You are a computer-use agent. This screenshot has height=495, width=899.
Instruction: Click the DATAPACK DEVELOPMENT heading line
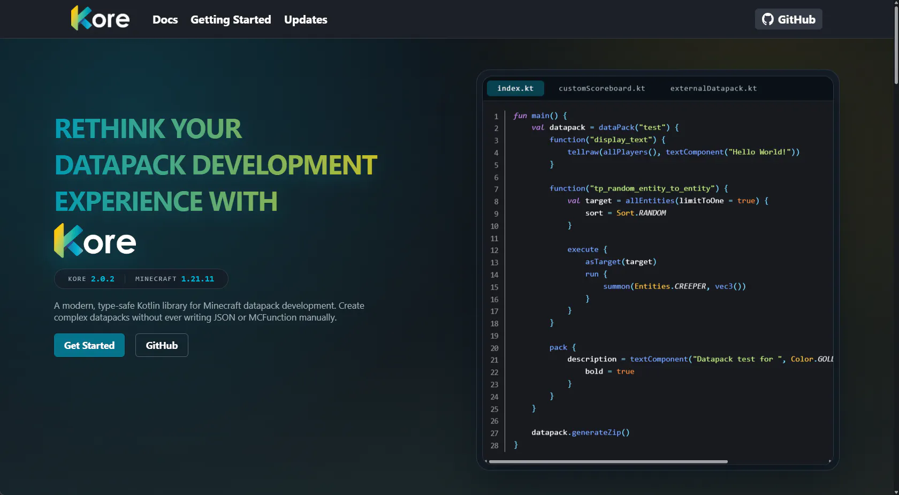(x=216, y=165)
